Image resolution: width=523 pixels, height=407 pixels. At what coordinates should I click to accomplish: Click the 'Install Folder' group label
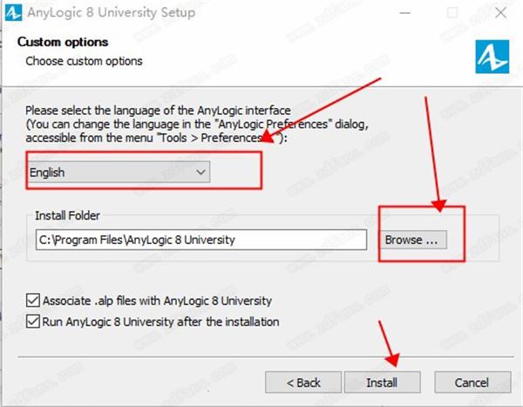tap(67, 215)
